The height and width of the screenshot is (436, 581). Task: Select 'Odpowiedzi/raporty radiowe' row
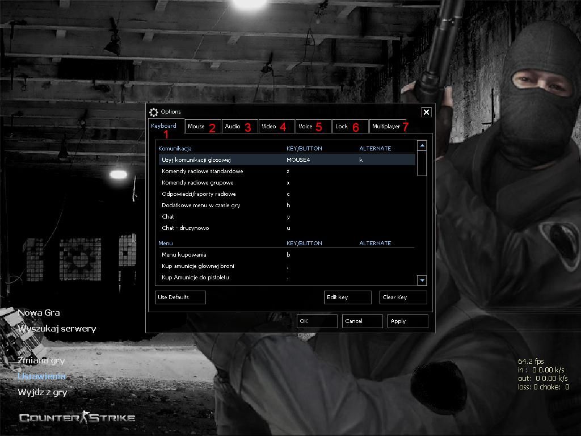point(287,194)
